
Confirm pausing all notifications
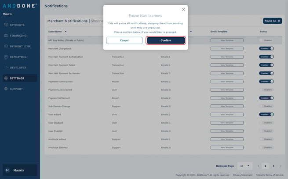click(166, 40)
